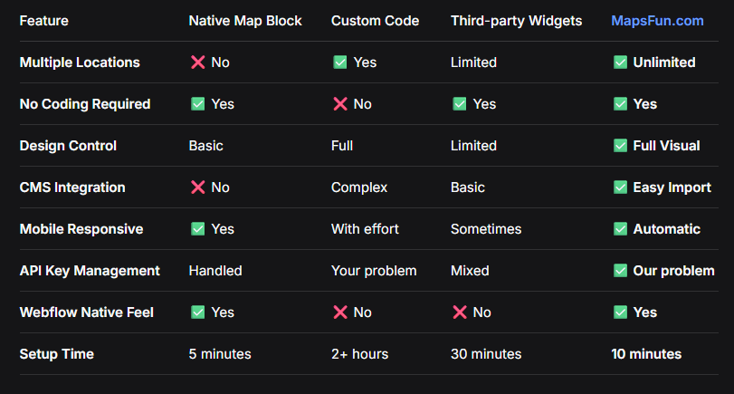Click green check beside Full Visual
Viewport: 734px width, 394px height.
coord(620,146)
